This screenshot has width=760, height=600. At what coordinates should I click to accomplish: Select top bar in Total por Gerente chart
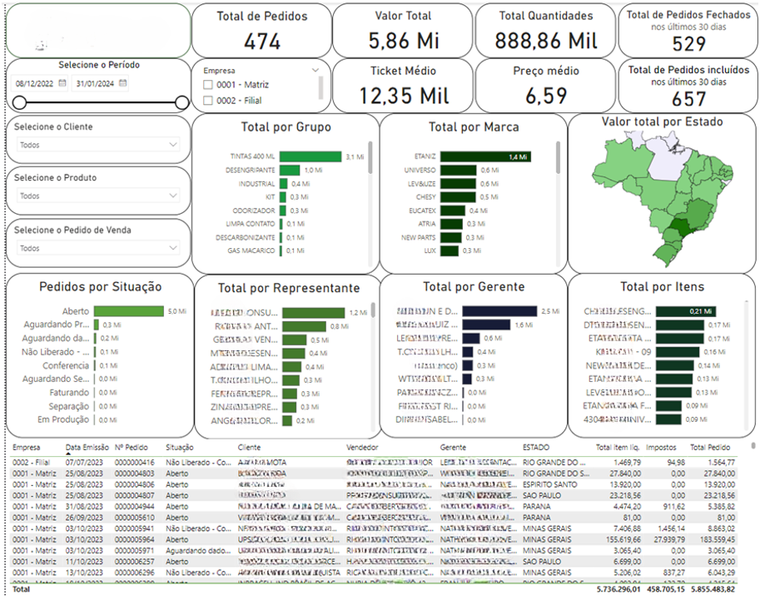(x=499, y=311)
